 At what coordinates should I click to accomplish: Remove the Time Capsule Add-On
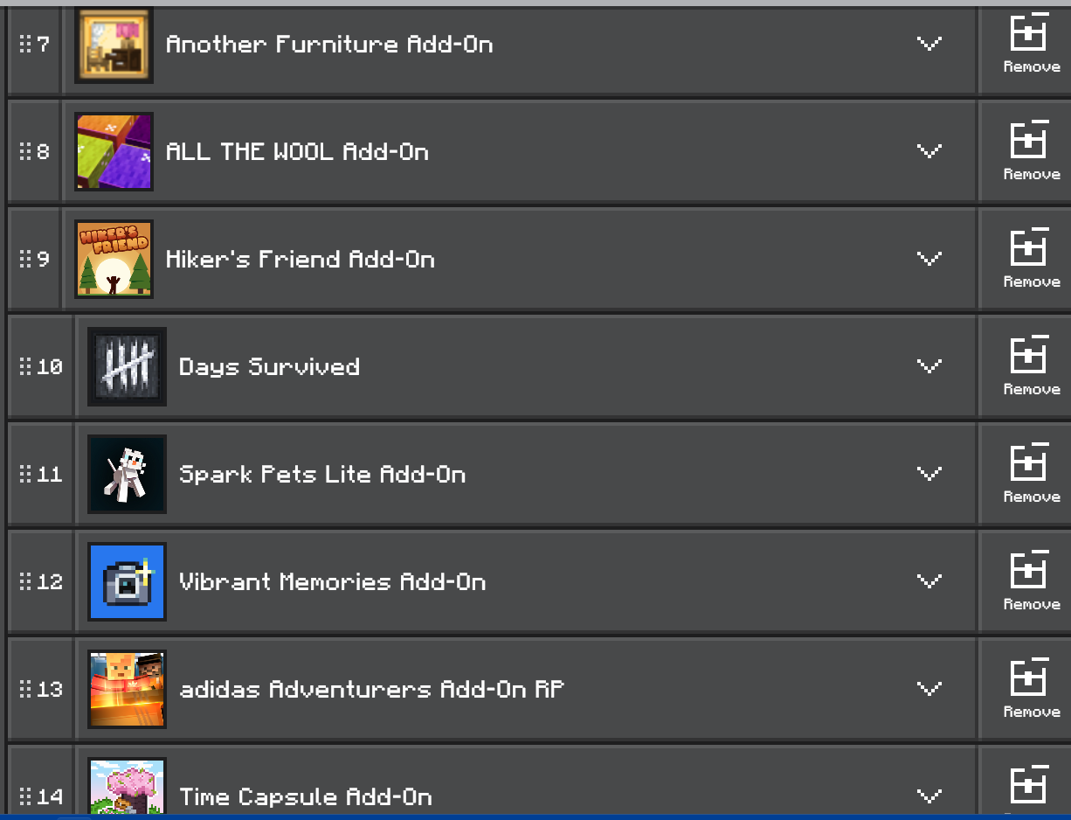1030,790
